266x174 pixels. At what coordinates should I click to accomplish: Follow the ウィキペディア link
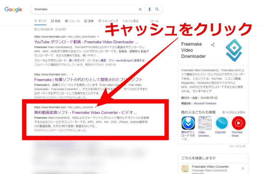[x=202, y=91]
